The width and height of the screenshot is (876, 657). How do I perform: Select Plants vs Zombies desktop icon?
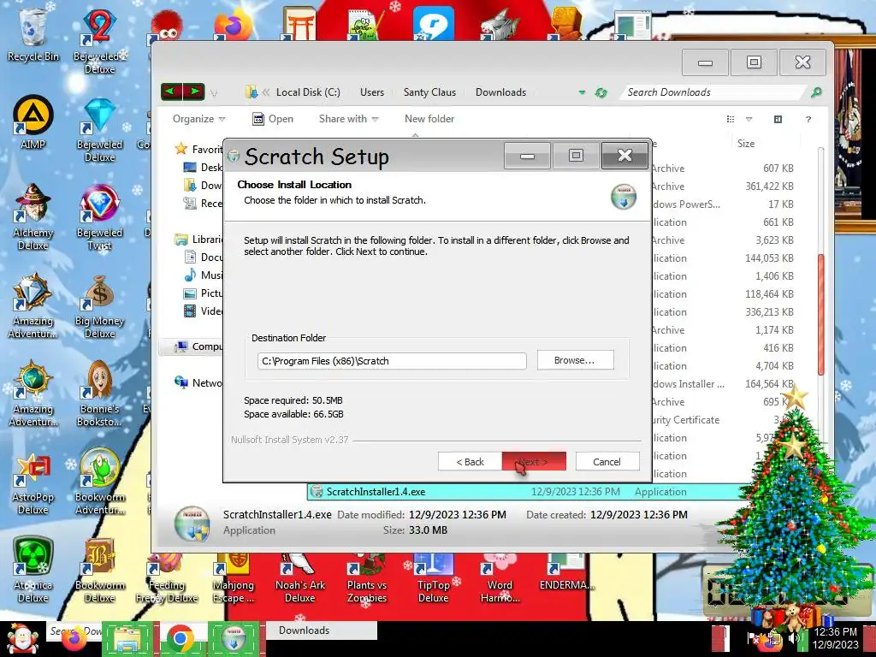point(366,579)
